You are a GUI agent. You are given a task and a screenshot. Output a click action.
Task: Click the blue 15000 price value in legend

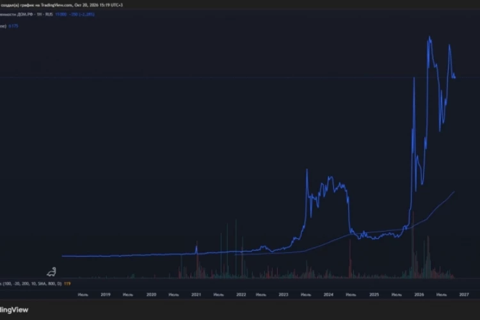tap(61, 14)
